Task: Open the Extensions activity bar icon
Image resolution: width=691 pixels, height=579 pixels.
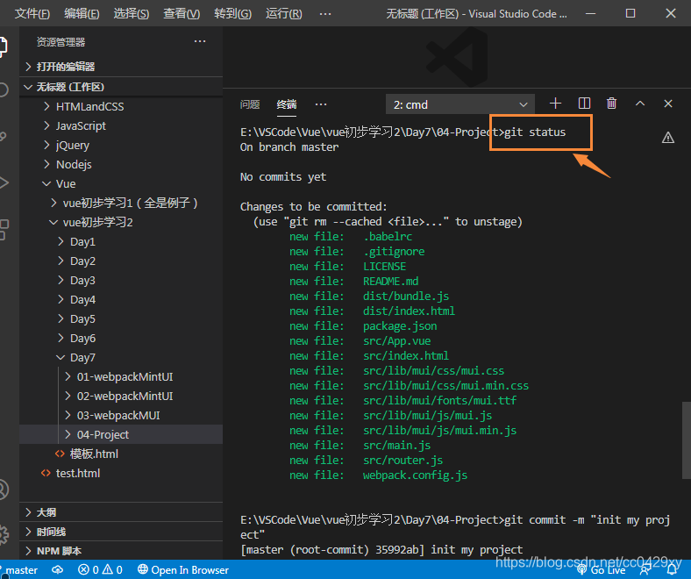Action: pos(4,229)
